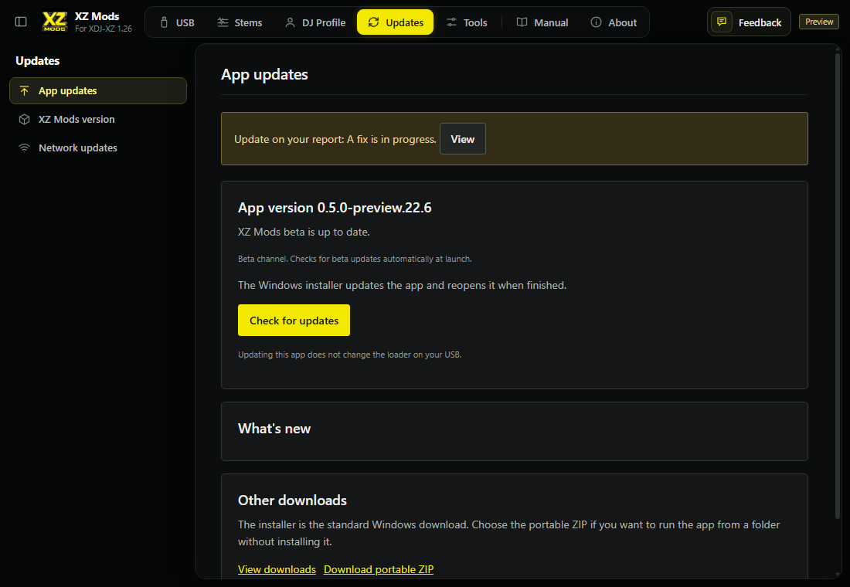
Task: Click Download portable ZIP link
Action: [x=379, y=569]
